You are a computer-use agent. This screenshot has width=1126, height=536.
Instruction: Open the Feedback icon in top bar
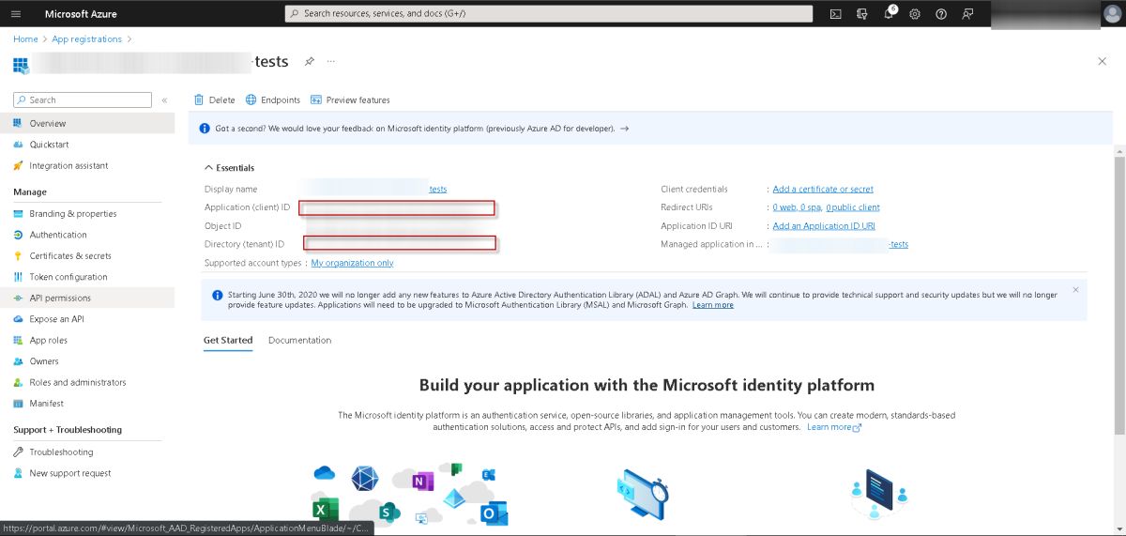pyautogui.click(x=967, y=14)
